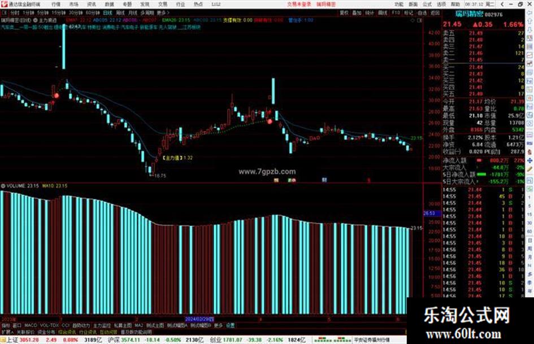This screenshot has height=344, width=534.
Task: Click the VOLUME indicator circle icon
Action: [x=3, y=186]
